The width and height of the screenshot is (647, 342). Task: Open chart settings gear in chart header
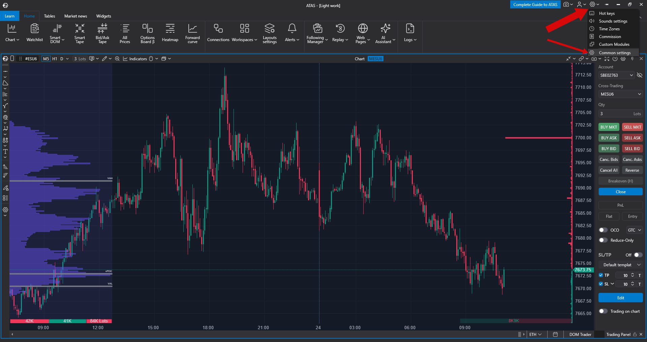tap(623, 59)
